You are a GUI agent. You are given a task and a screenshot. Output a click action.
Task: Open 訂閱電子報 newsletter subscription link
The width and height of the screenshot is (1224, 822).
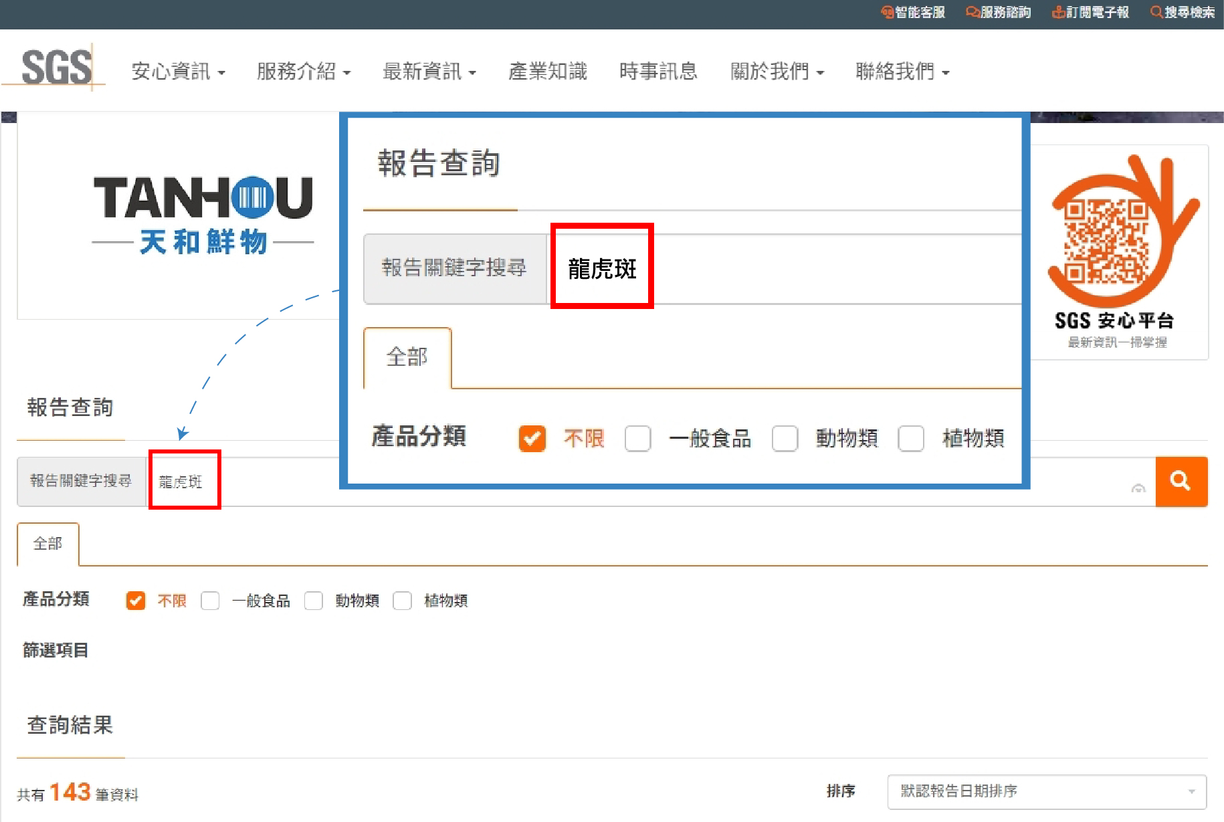1090,12
